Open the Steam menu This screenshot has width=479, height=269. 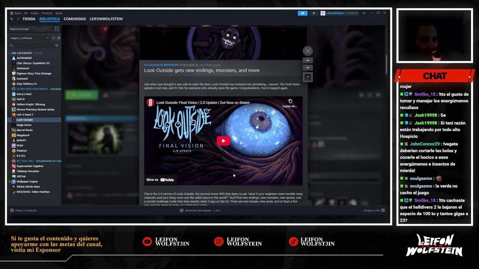pos(18,13)
